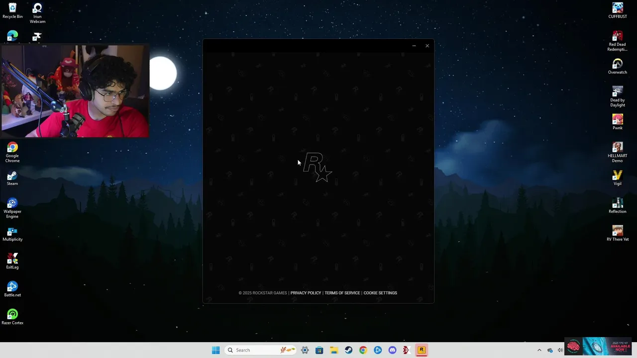Select the Multiplicity desktop shortcut
Screen dimensions: 637x358
[x=12, y=234]
